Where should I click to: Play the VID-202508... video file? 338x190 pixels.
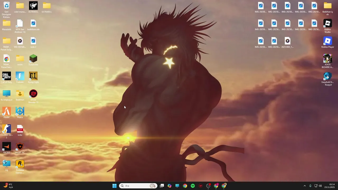pos(20,42)
